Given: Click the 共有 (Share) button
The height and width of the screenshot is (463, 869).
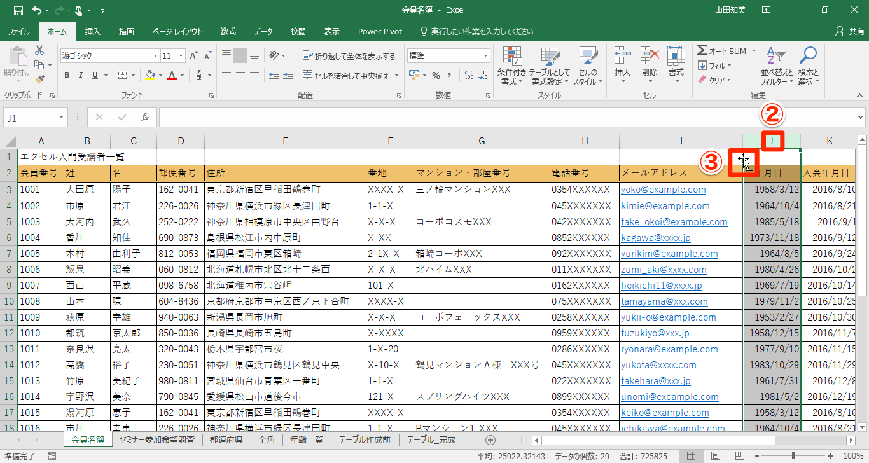Looking at the screenshot, I should tap(851, 31).
